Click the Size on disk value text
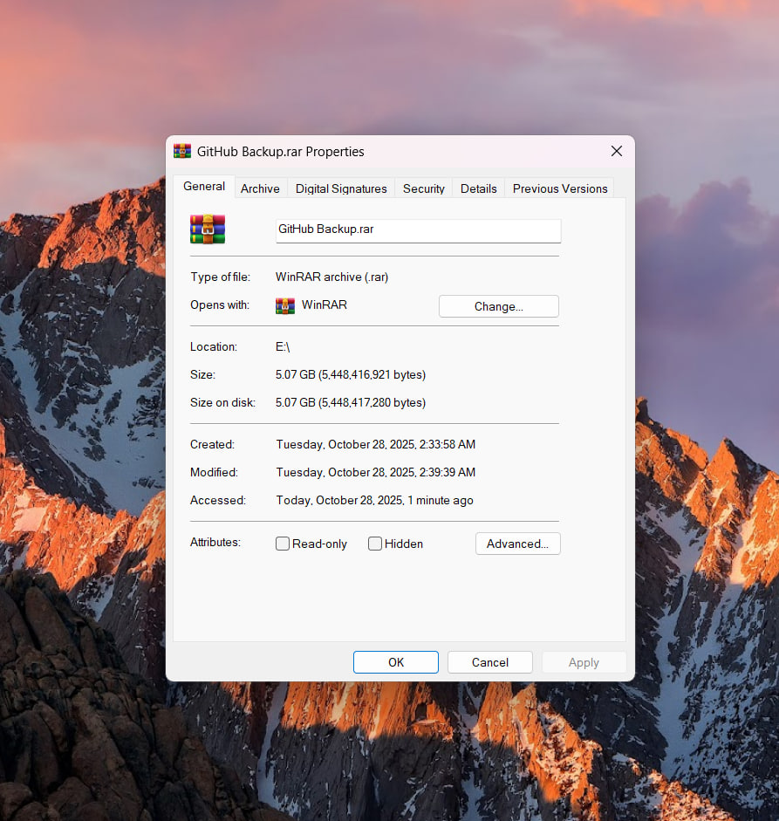Screen dimensions: 779x821 point(351,402)
